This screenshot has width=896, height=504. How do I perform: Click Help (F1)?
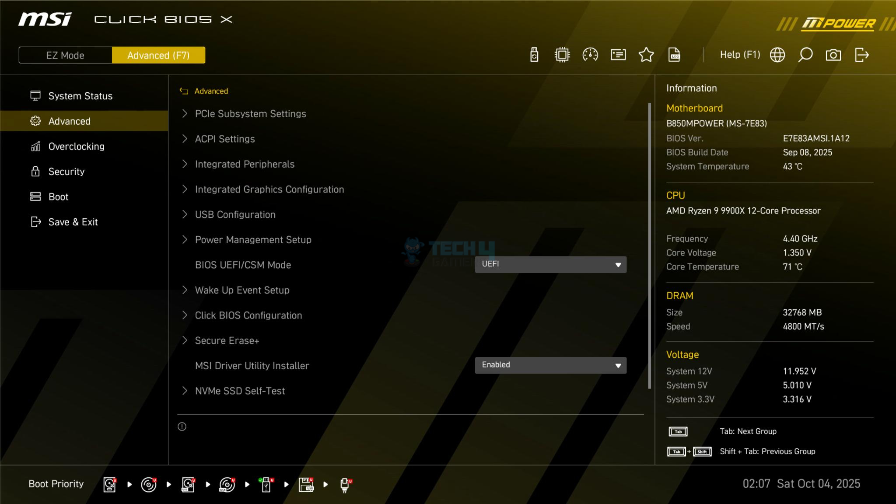[740, 55]
